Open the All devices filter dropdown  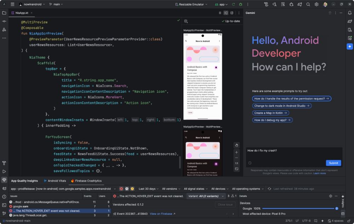(x=220, y=189)
